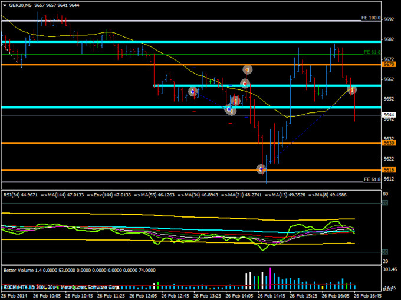401x300 pixels.
Task: Click the upper green FE 61.8 label
Action: click(372, 52)
